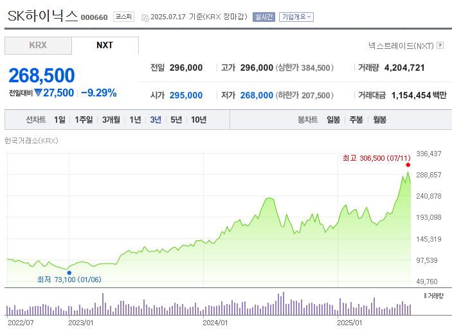Select the NXT tab
Viewport: 452px width, 331px height.
click(x=105, y=45)
